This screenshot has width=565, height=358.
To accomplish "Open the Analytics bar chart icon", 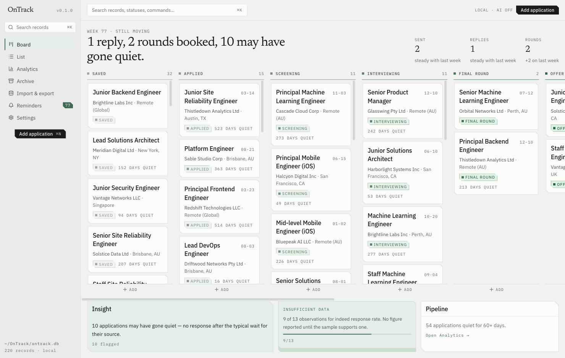I will [11, 69].
